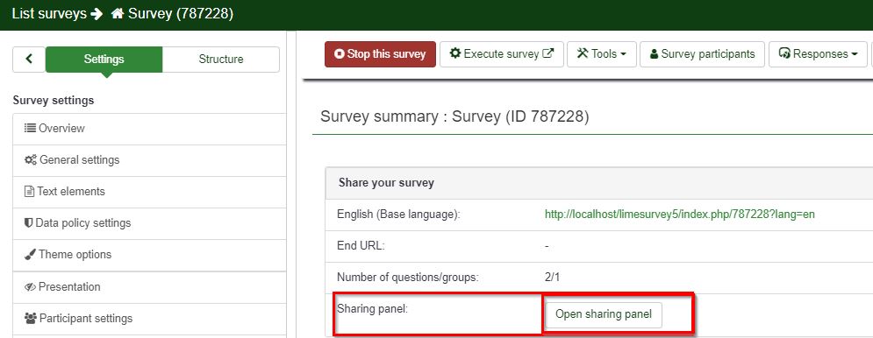Open Data policy settings
Viewport: 873px width, 338px height.
coord(149,223)
